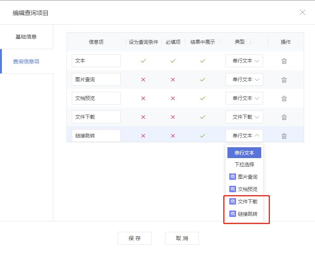The width and height of the screenshot is (315, 254).
Task: Edit the 文本 name input field
Action: [96, 61]
